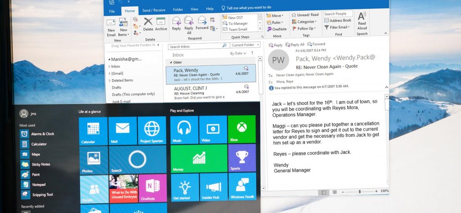Click Reply All above the message header
461x213 pixels.
point(295,45)
